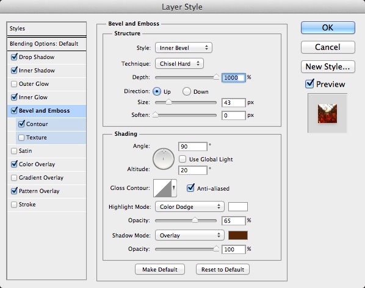365x288 pixels.
Task: Open the Satin settings row
Action: [x=46, y=151]
